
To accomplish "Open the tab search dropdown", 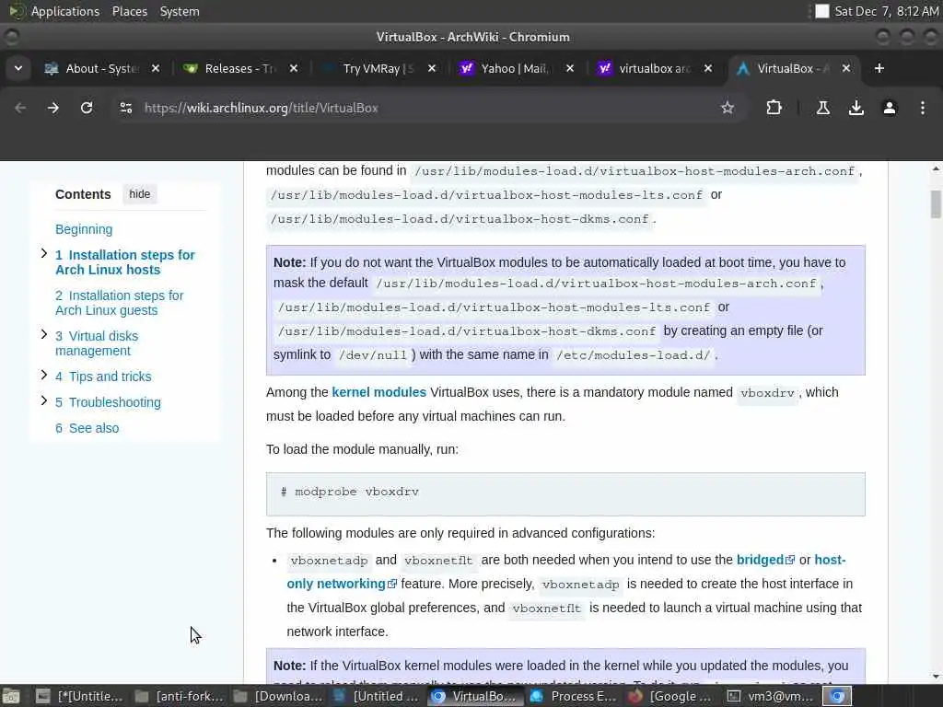I will coord(18,68).
